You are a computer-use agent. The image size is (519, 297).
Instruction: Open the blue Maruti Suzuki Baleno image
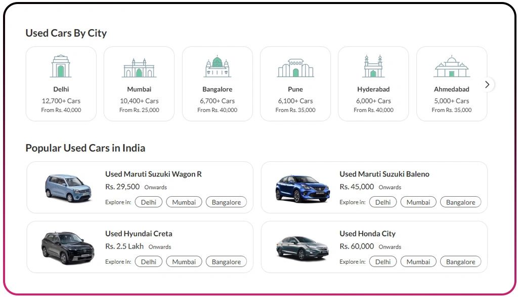(x=302, y=188)
